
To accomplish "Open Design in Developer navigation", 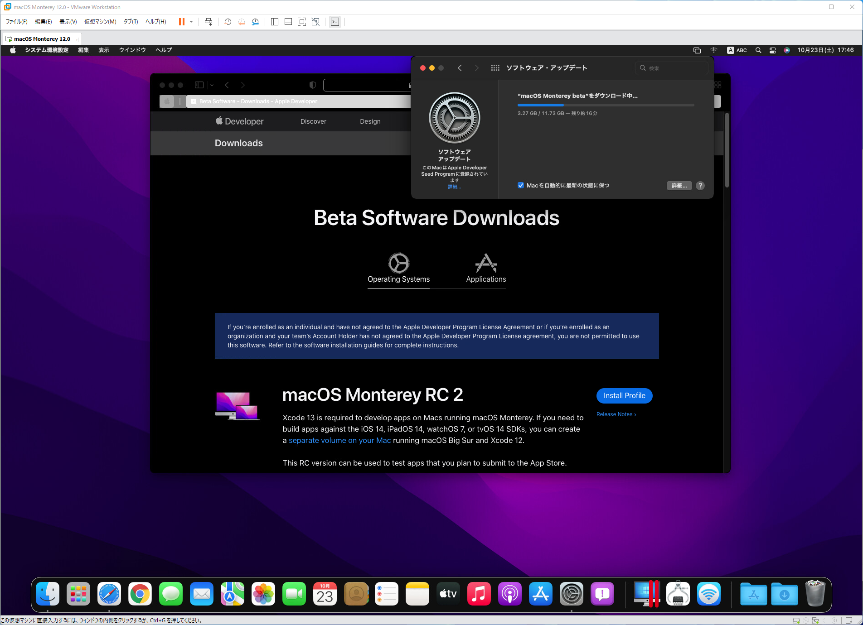I will pyautogui.click(x=370, y=121).
